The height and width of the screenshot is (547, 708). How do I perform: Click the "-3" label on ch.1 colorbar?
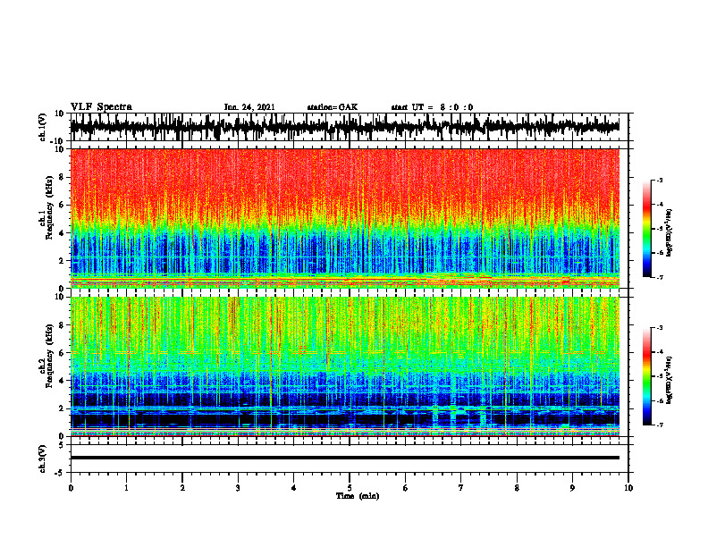[x=659, y=180]
